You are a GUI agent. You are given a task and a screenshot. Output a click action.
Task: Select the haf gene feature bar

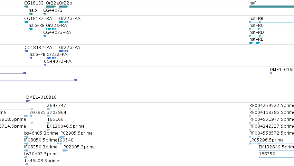point(272,7)
